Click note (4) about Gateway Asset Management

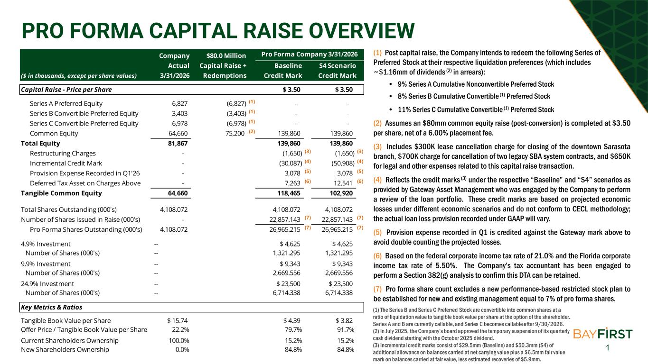(x=502, y=199)
